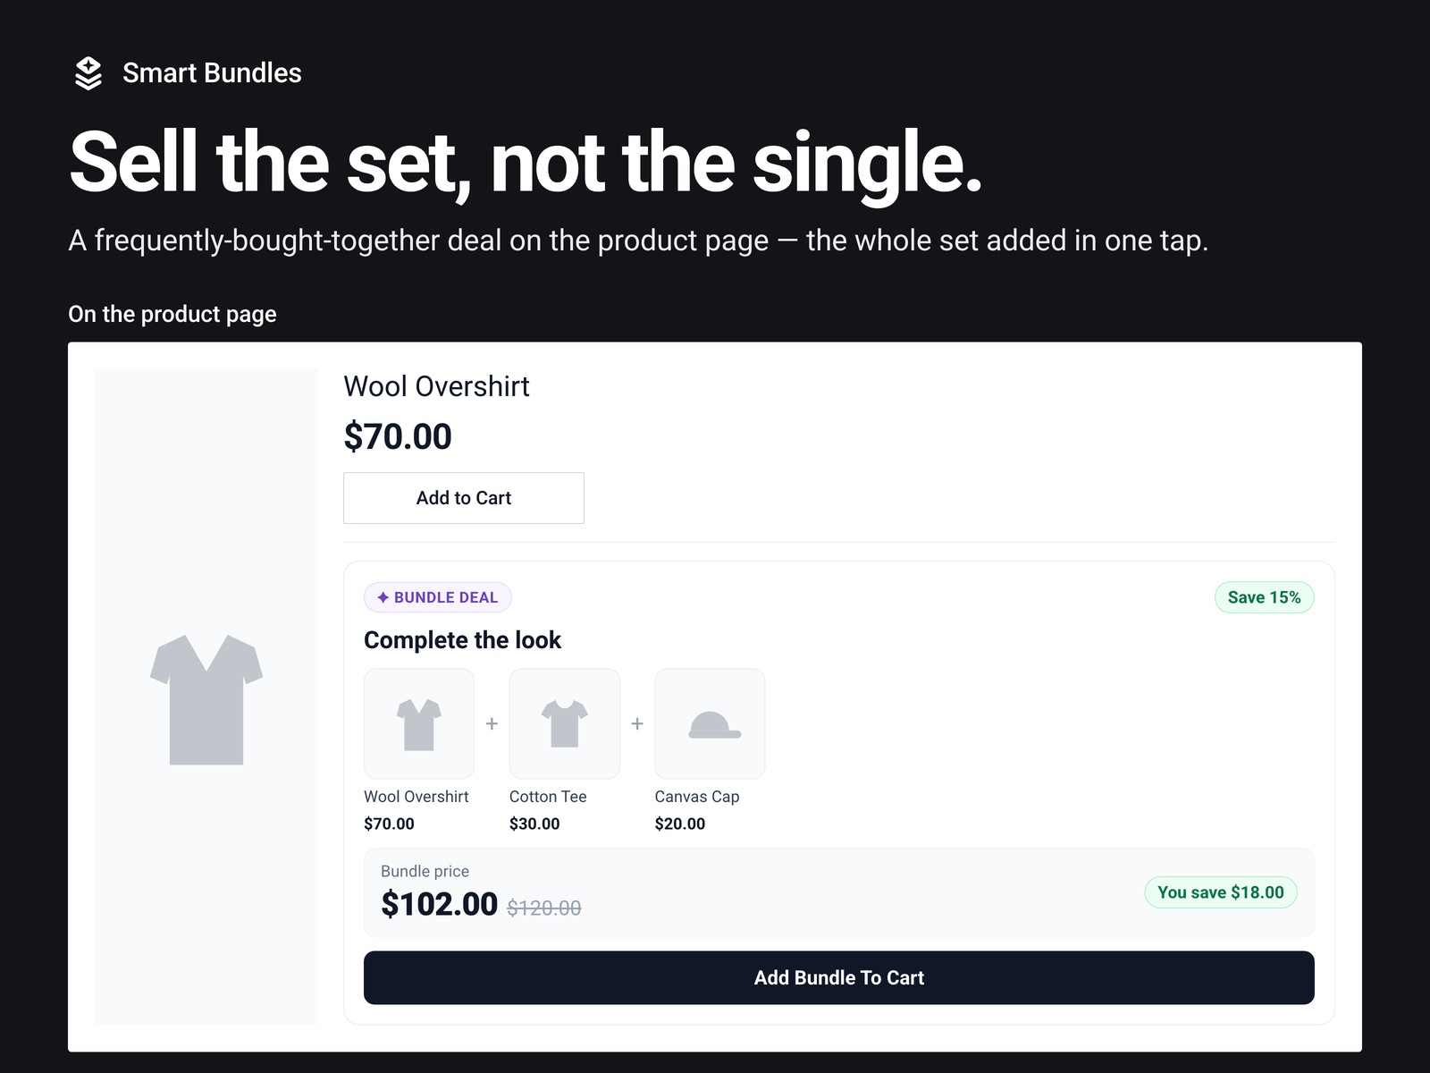Click the Save 15% badge
Screen dimensions: 1430x1073
click(1265, 597)
